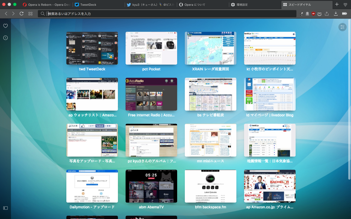
Task: Open the Free Internet Radio AccuRadio tile
Action: click(x=151, y=94)
